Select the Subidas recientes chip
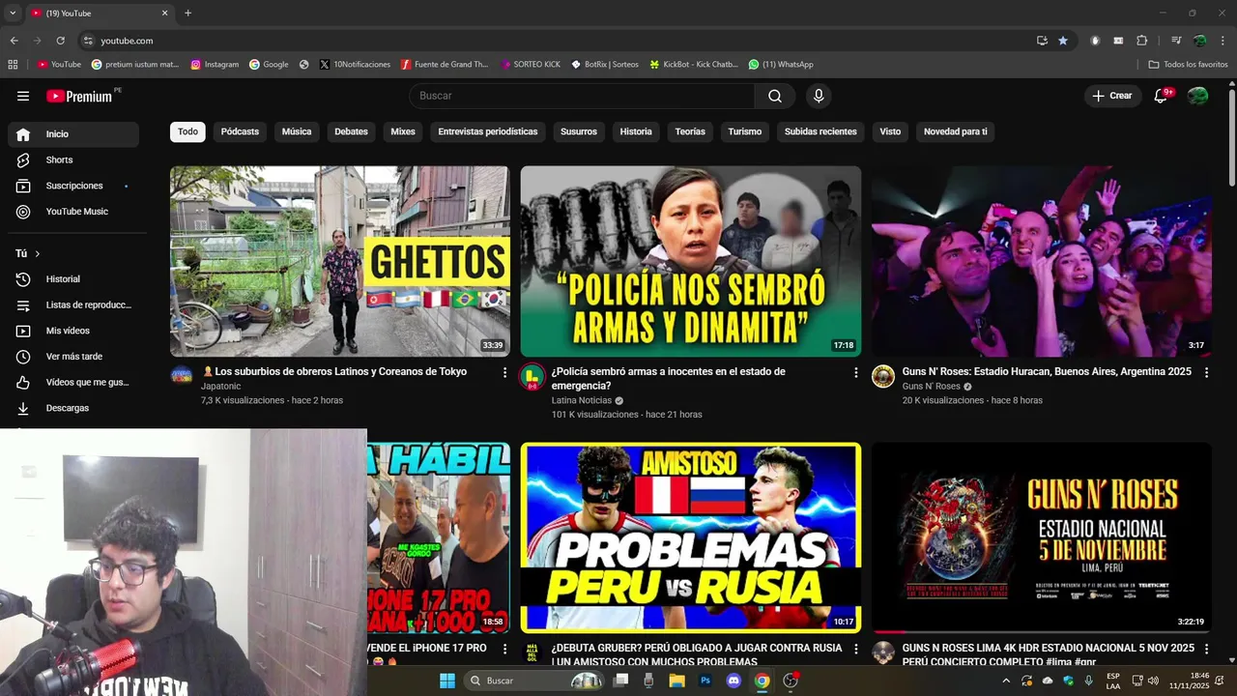Image resolution: width=1237 pixels, height=696 pixels. (x=820, y=131)
